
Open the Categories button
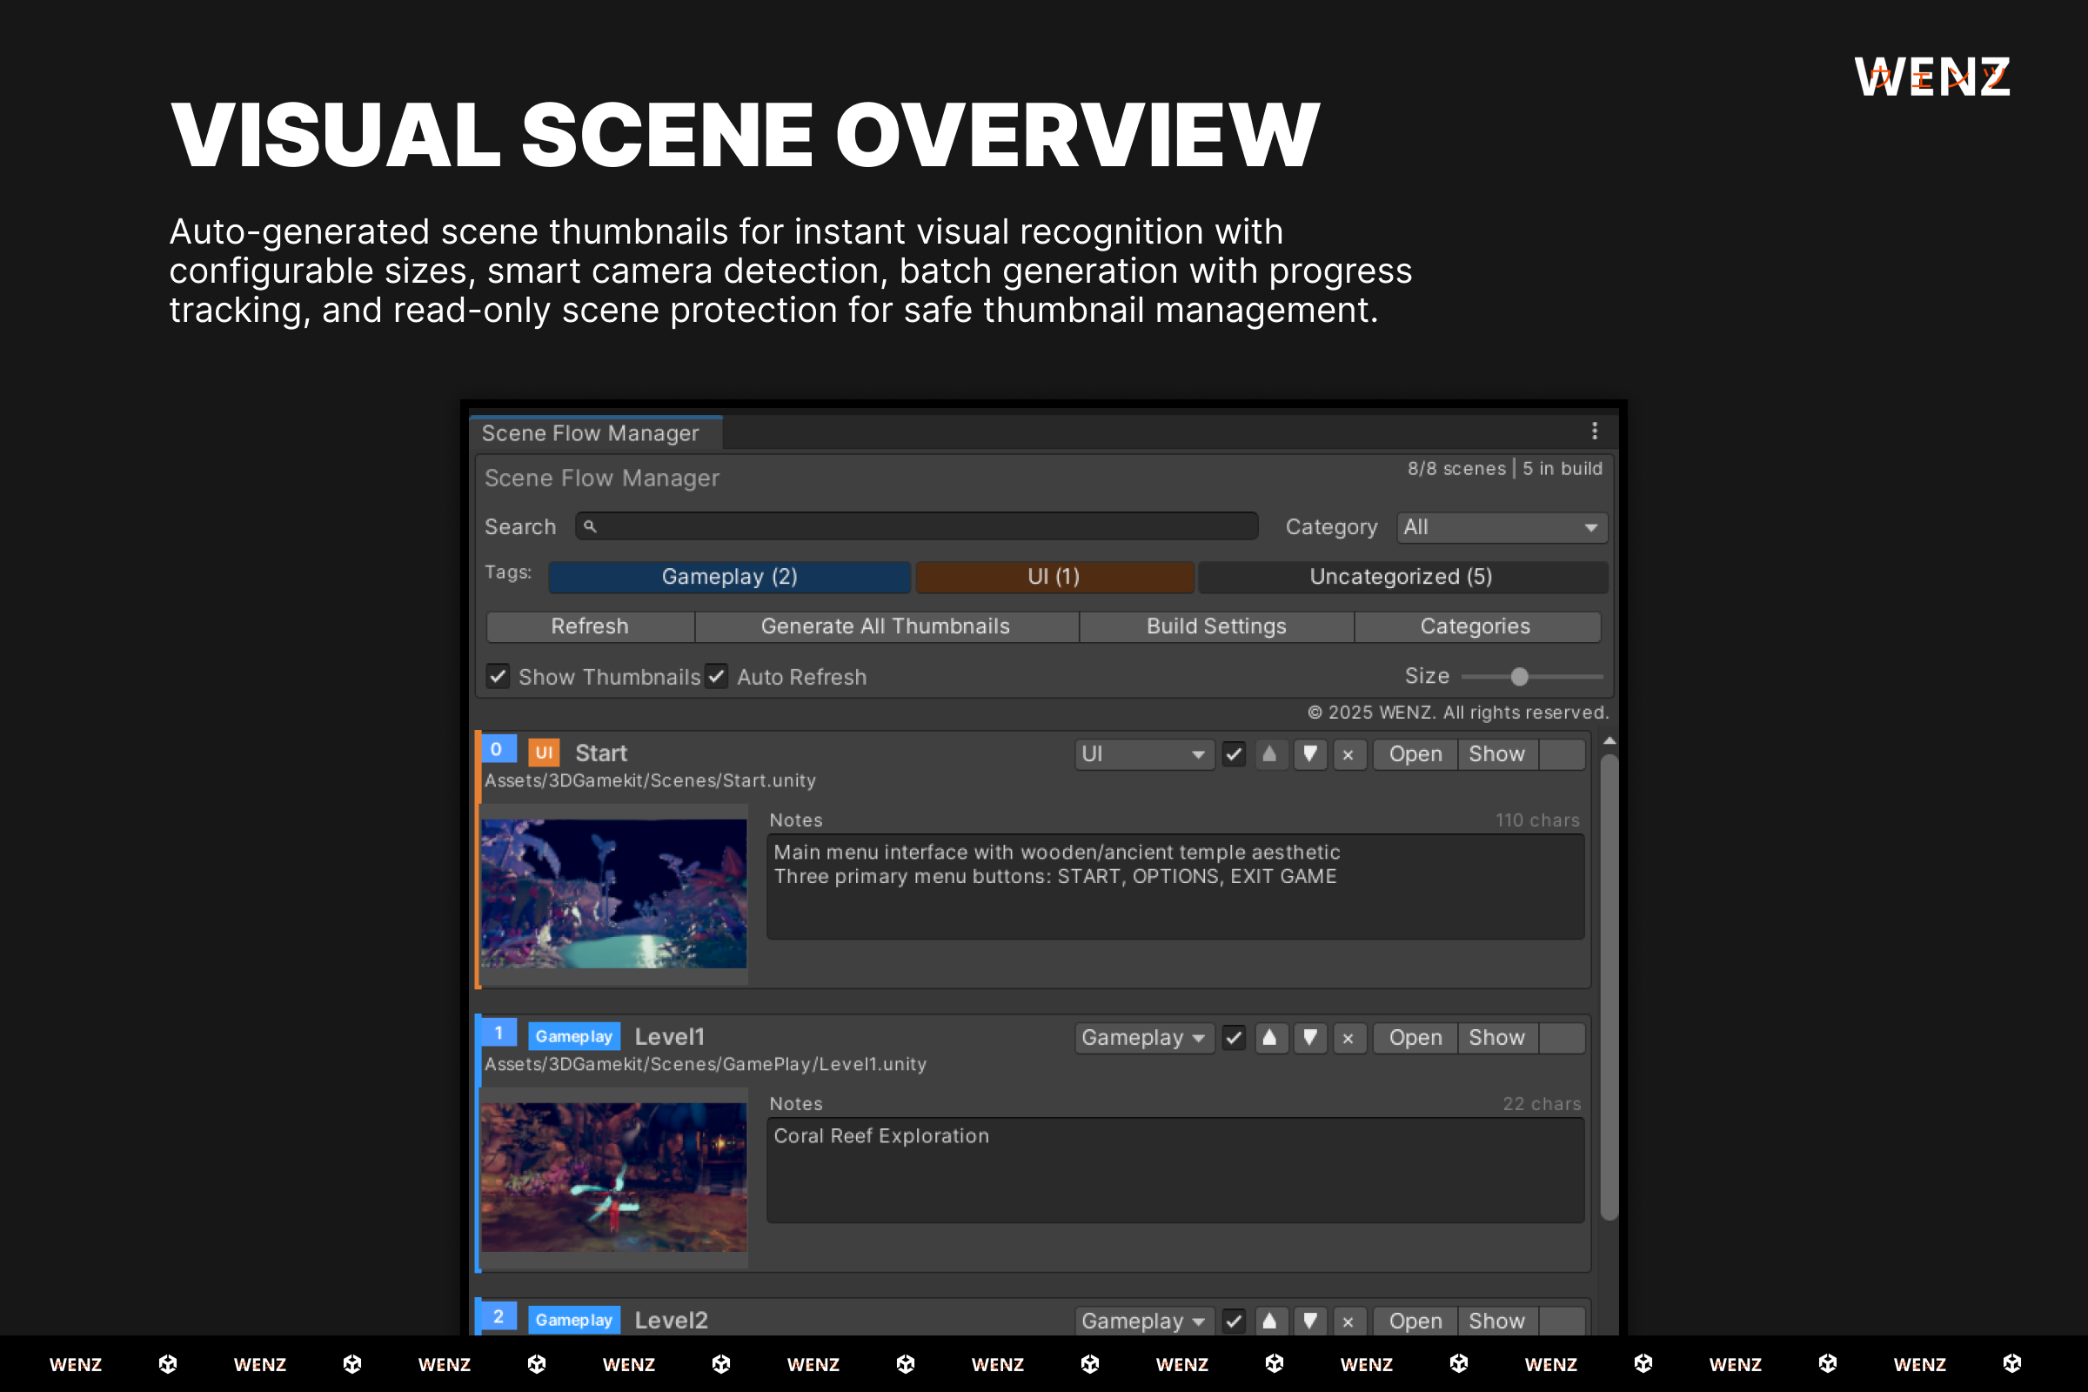pos(1476,626)
